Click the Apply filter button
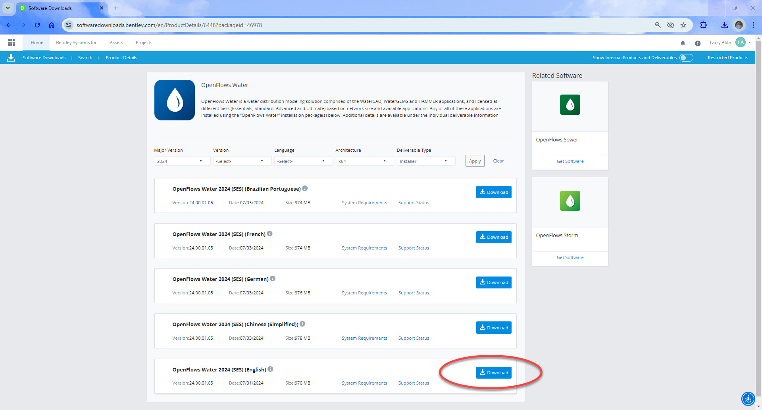 tap(475, 161)
